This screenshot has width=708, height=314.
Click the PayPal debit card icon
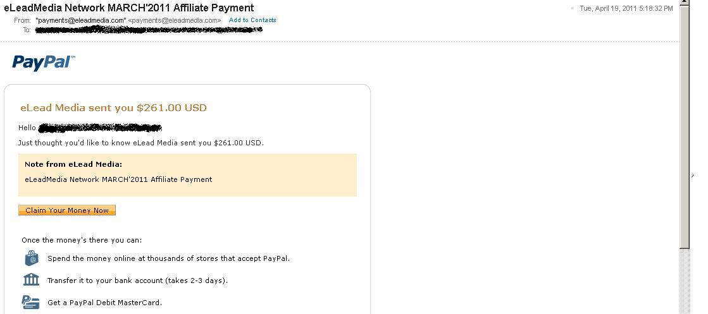(31, 302)
